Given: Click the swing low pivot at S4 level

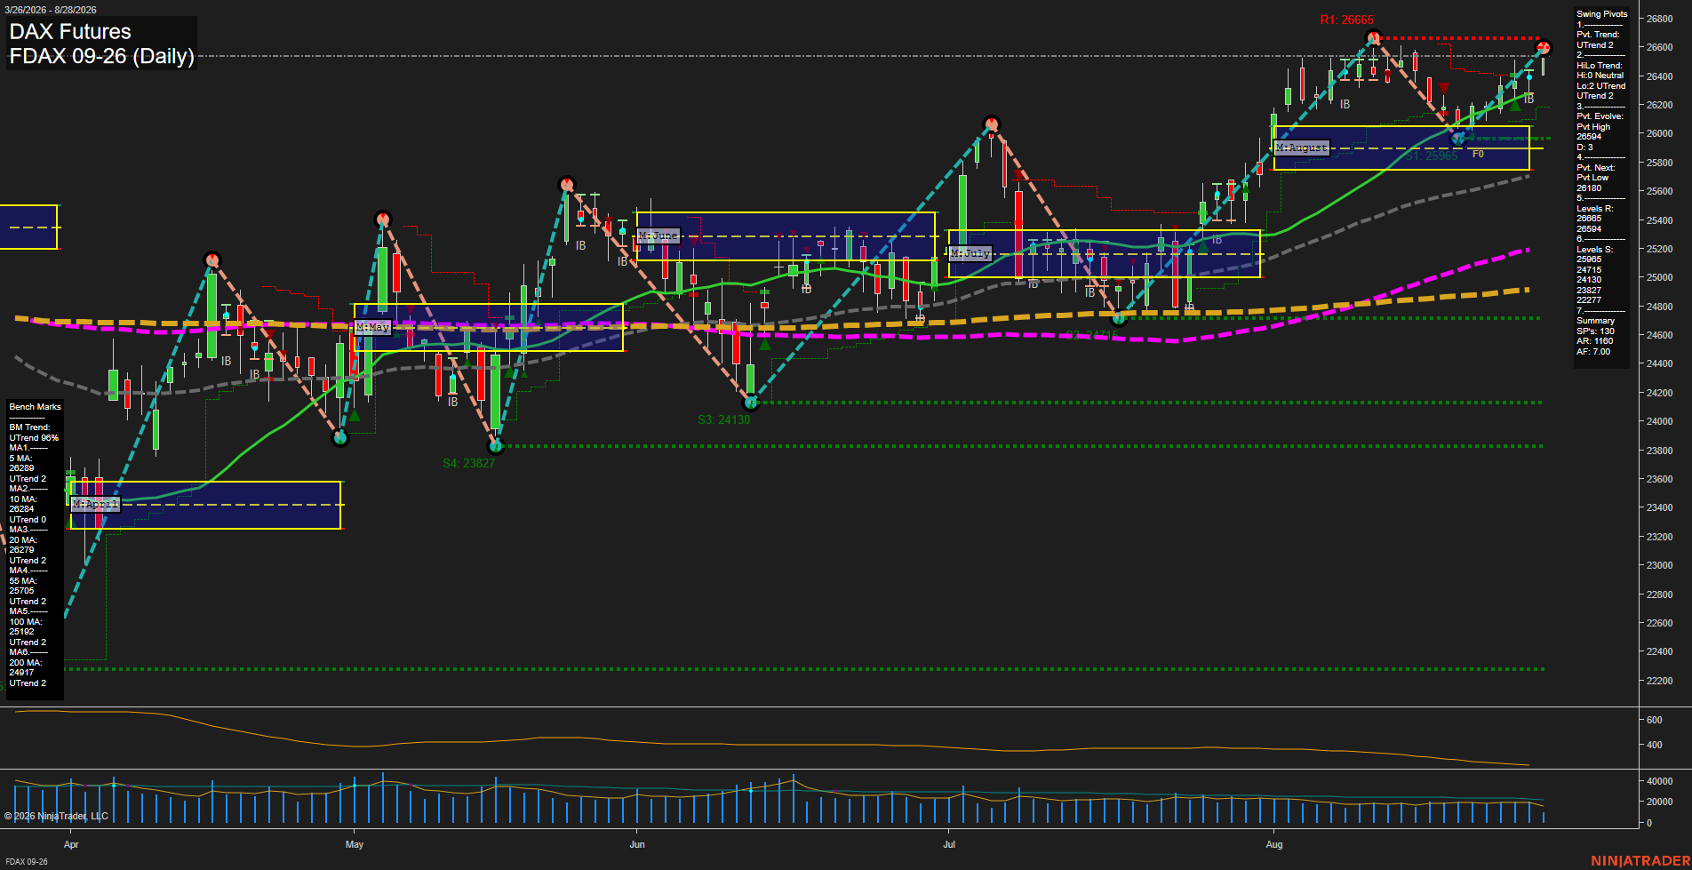Looking at the screenshot, I should (496, 446).
